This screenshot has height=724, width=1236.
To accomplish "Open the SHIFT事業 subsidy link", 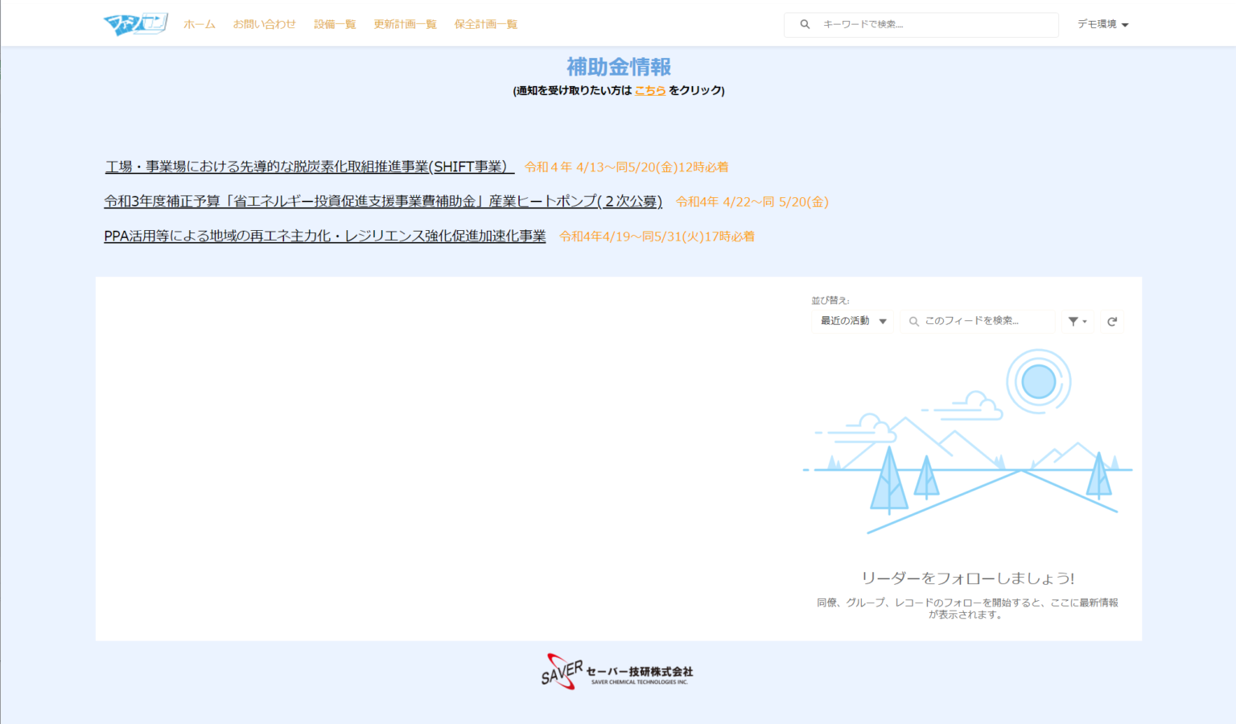I will [309, 167].
